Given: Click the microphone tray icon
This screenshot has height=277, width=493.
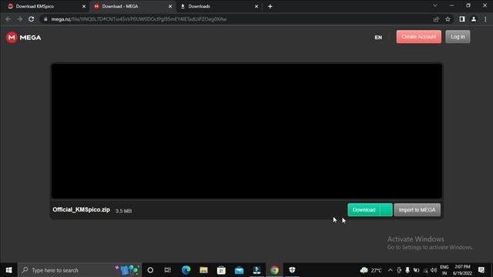Looking at the screenshot, I should point(407,270).
